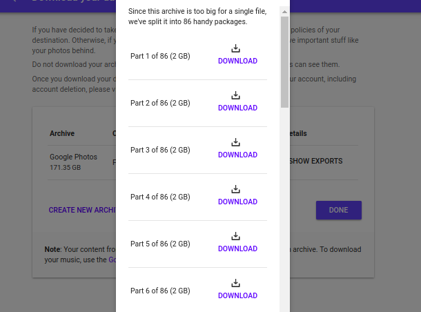The image size is (421, 312).
Task: Click the scrollbar up arrow in the dialog
Action: 284,12
